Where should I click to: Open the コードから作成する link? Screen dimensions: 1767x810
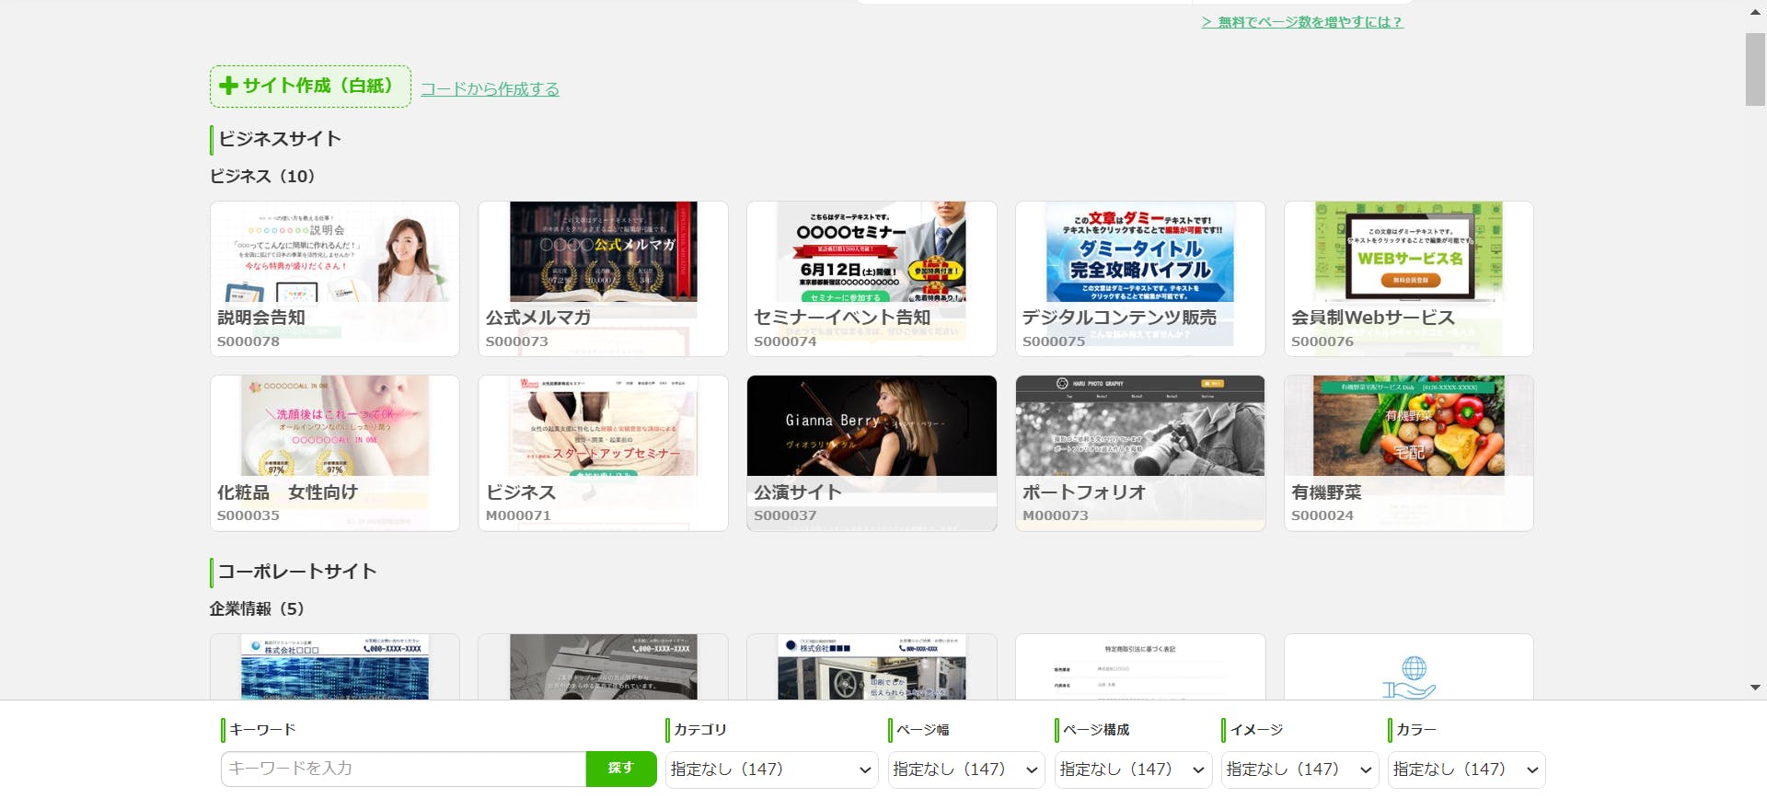click(490, 89)
